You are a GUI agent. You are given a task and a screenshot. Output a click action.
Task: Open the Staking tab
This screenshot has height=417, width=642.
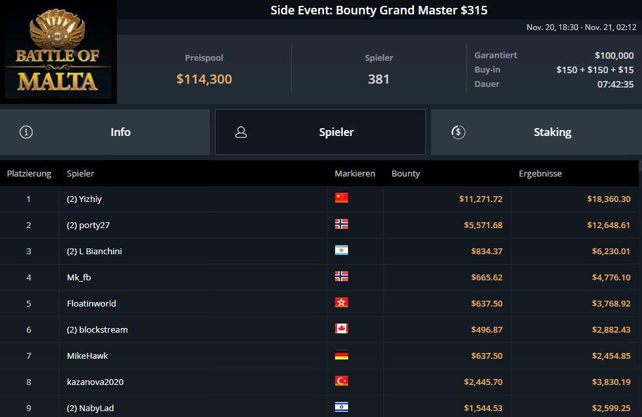[x=552, y=132]
